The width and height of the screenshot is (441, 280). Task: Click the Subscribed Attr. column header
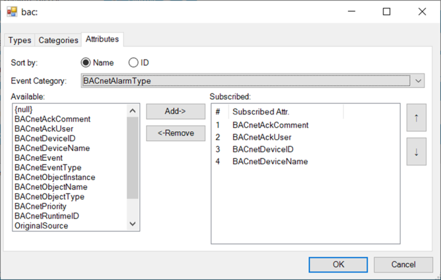pyautogui.click(x=261, y=112)
